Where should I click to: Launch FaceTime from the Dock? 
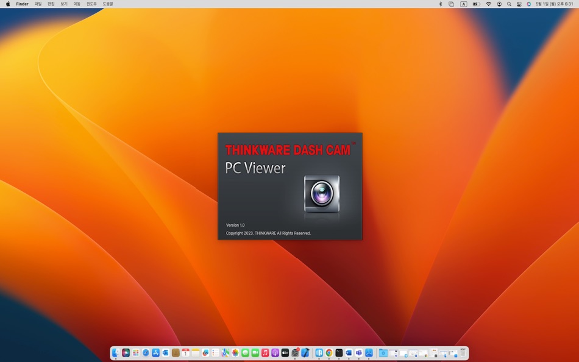255,353
